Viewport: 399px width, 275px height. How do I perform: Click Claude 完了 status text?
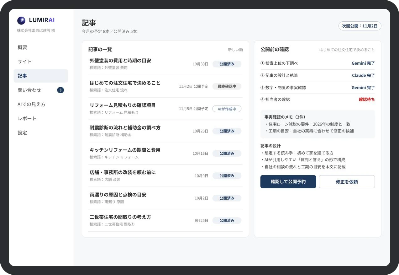coord(363,76)
